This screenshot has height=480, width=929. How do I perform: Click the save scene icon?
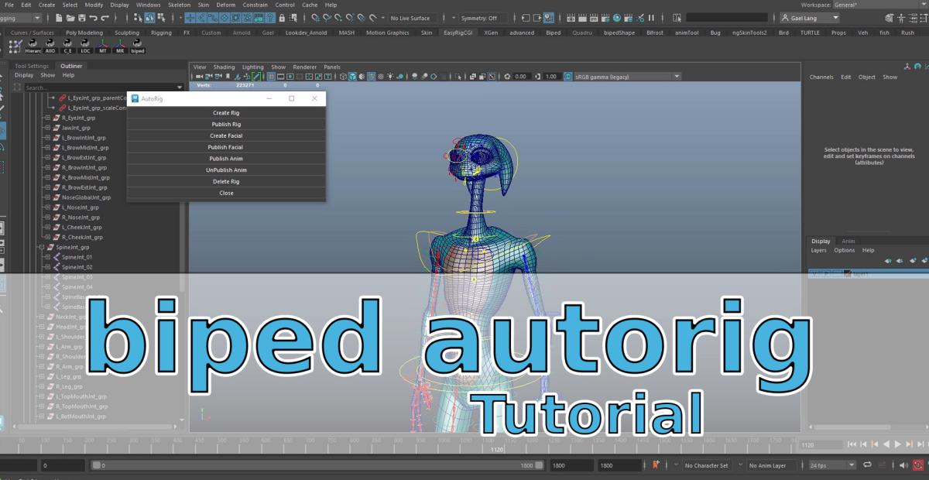point(81,18)
